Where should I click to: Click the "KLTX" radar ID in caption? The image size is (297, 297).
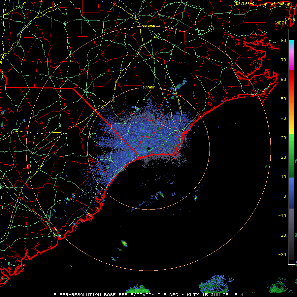pos(193,295)
